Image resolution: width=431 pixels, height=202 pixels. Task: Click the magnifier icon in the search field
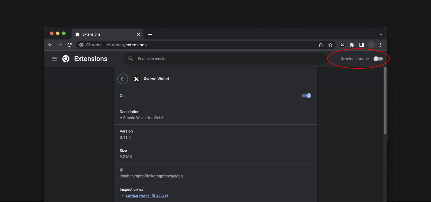[x=130, y=59]
